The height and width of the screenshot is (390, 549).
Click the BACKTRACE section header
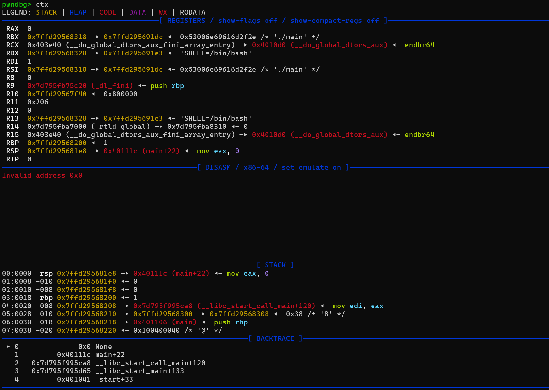275,338
